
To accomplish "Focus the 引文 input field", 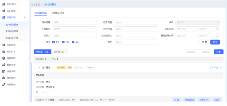I will (x=136, y=42).
